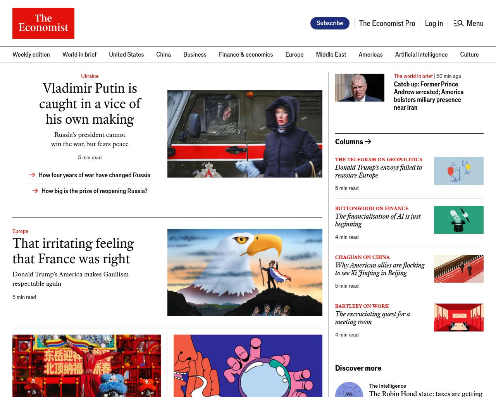The width and height of the screenshot is (496, 397).
Task: Read 'Why American allies are flocking' article
Action: pyautogui.click(x=380, y=269)
